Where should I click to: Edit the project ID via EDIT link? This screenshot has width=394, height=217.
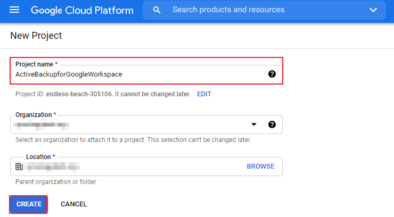click(x=204, y=94)
